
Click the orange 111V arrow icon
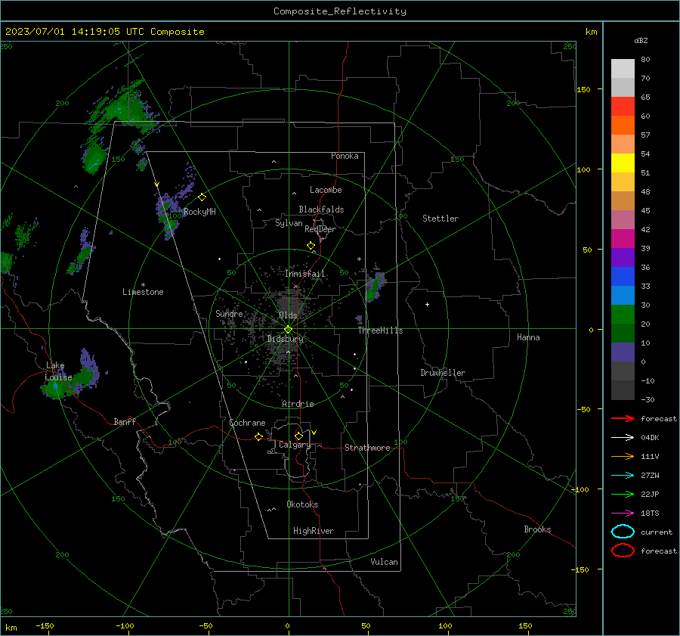click(623, 456)
